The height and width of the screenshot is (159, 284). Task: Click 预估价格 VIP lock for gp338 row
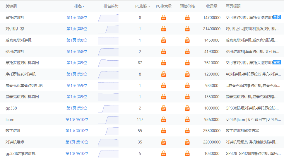pyautogui.click(x=187, y=108)
